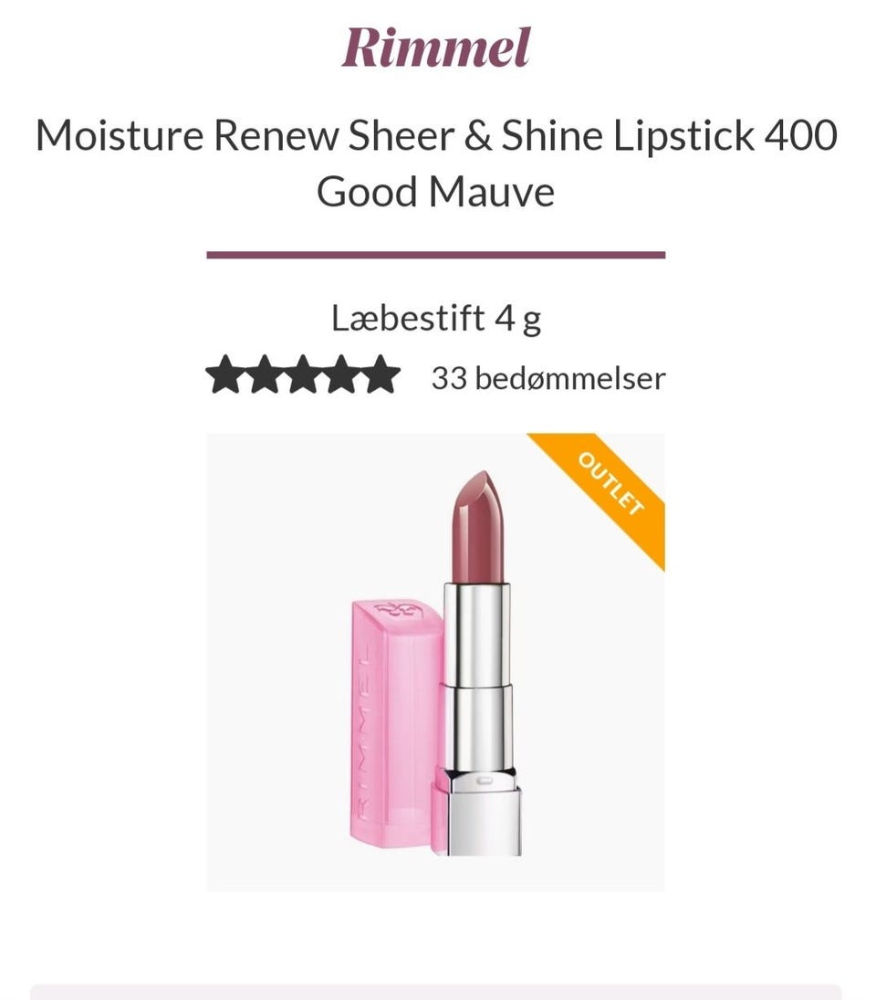
Task: Open the 33 bedømmelser reviews link
Action: click(548, 378)
